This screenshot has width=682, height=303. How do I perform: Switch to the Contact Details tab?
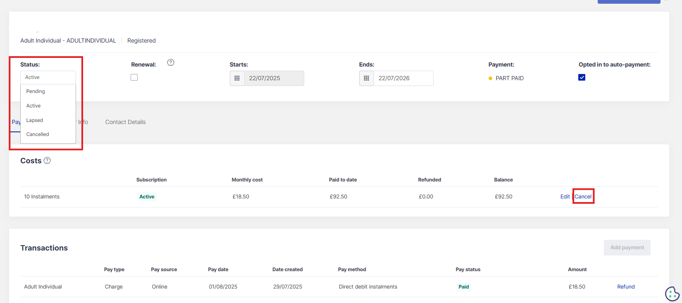[125, 122]
